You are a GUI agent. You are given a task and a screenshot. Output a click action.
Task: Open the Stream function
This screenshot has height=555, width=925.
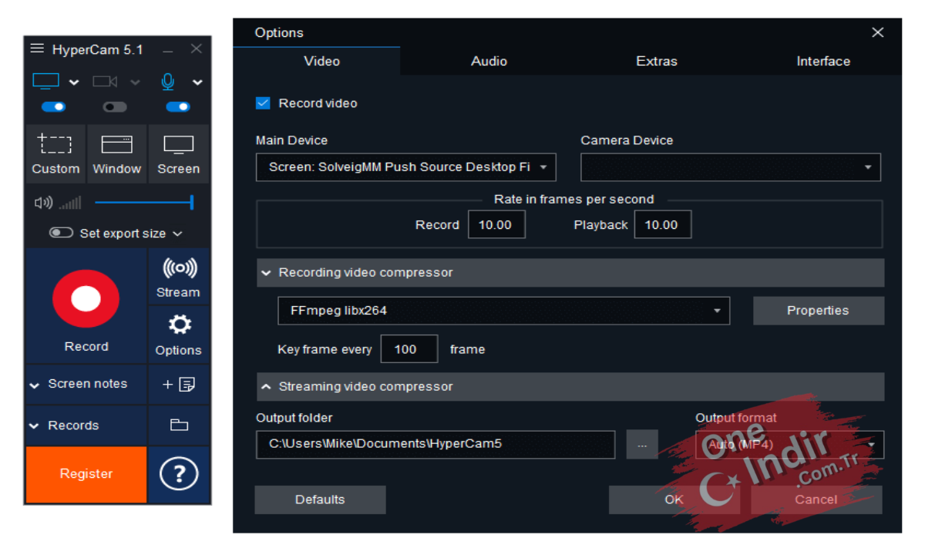click(178, 277)
